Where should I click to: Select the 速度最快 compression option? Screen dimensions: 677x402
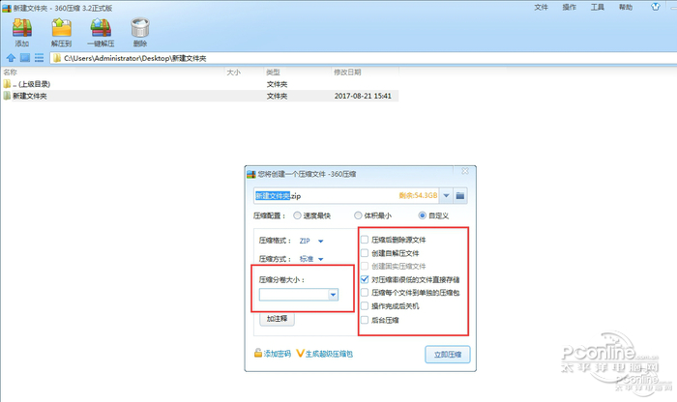click(297, 215)
